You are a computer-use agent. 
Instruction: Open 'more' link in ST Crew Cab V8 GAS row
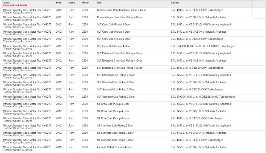29,114
